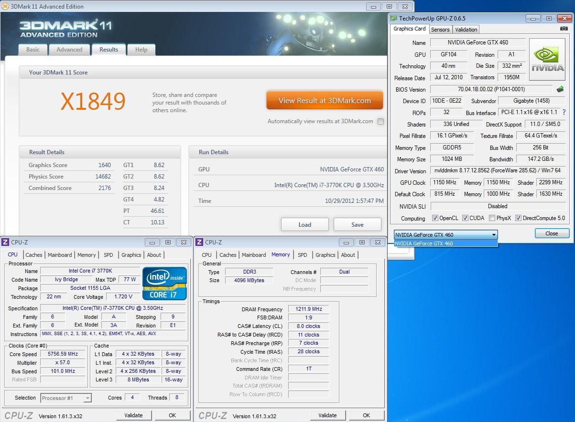Open About tab in left CPU-Z window
The height and width of the screenshot is (422, 575).
coord(154,255)
